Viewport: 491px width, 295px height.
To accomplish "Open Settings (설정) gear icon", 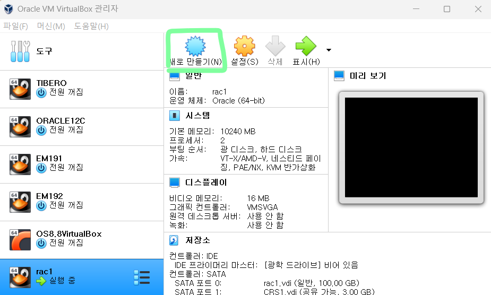I will [x=245, y=46].
